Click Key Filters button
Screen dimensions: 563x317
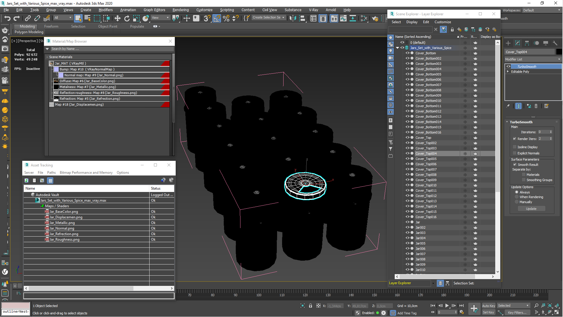517,313
